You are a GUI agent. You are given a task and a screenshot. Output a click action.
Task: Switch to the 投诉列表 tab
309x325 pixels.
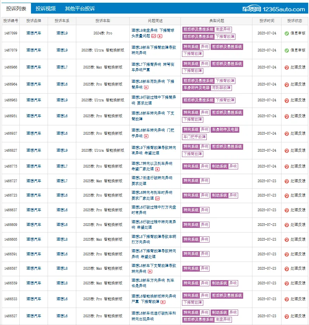(16, 9)
